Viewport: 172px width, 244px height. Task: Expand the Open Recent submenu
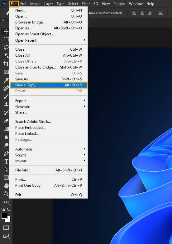point(49,40)
